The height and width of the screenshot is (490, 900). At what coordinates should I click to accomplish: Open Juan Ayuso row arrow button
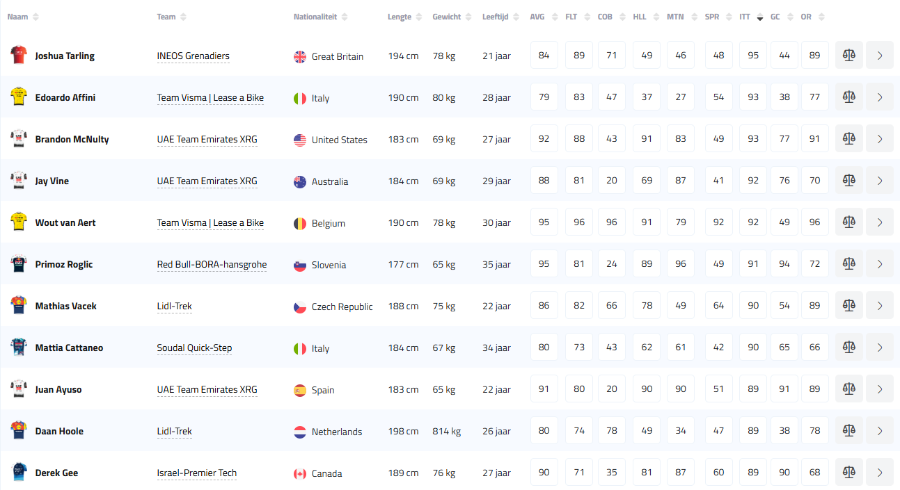[x=880, y=389]
